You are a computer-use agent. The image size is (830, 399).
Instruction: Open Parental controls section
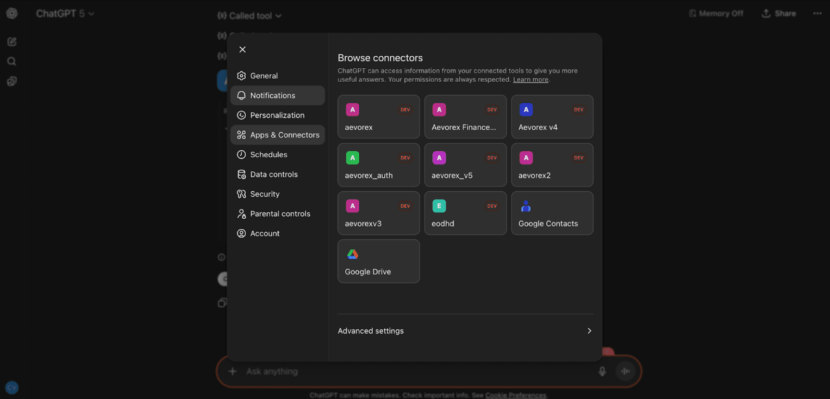pyautogui.click(x=277, y=214)
